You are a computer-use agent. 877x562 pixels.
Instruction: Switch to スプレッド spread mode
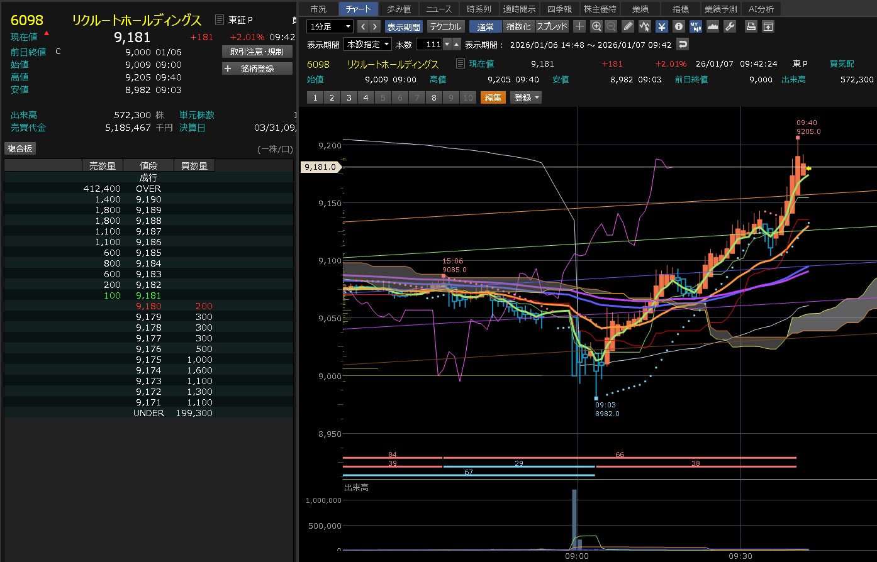pos(552,26)
